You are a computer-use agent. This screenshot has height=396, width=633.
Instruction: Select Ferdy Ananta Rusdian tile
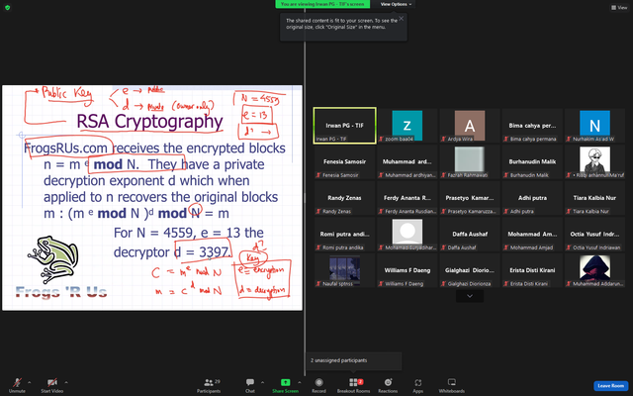407,198
